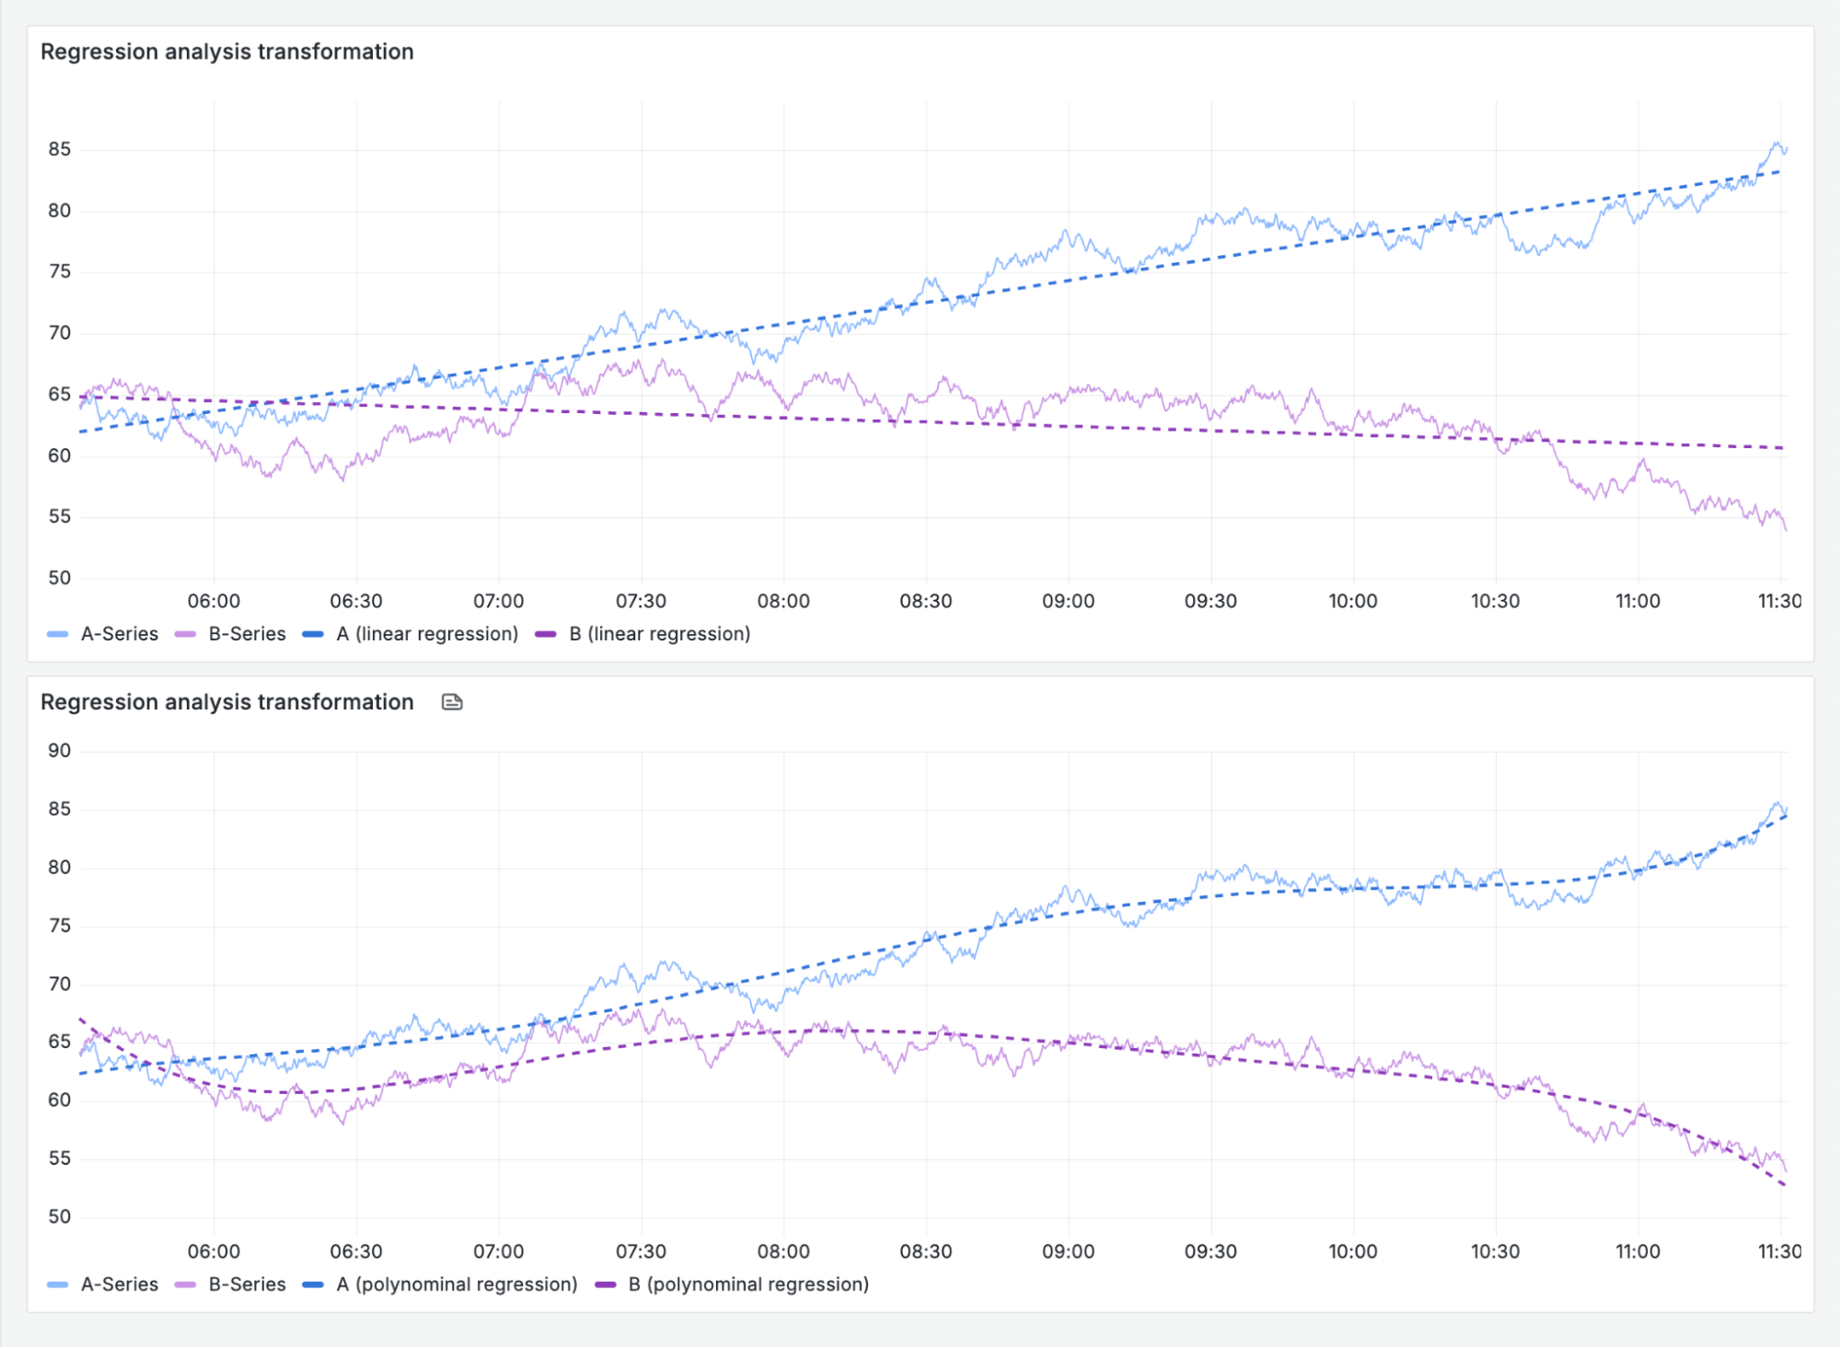
Task: Toggle B (polynominal regression) via its legend label
Action: click(749, 1284)
